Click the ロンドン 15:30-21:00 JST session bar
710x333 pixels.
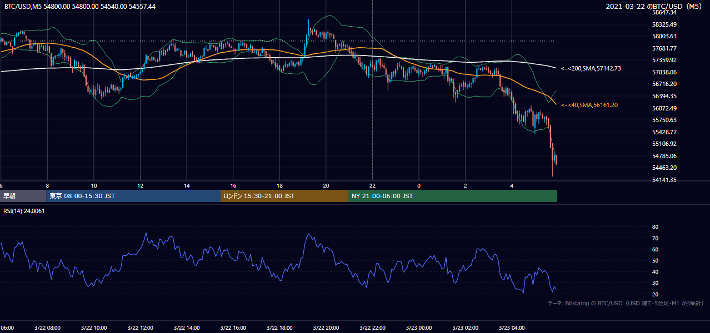(x=284, y=196)
